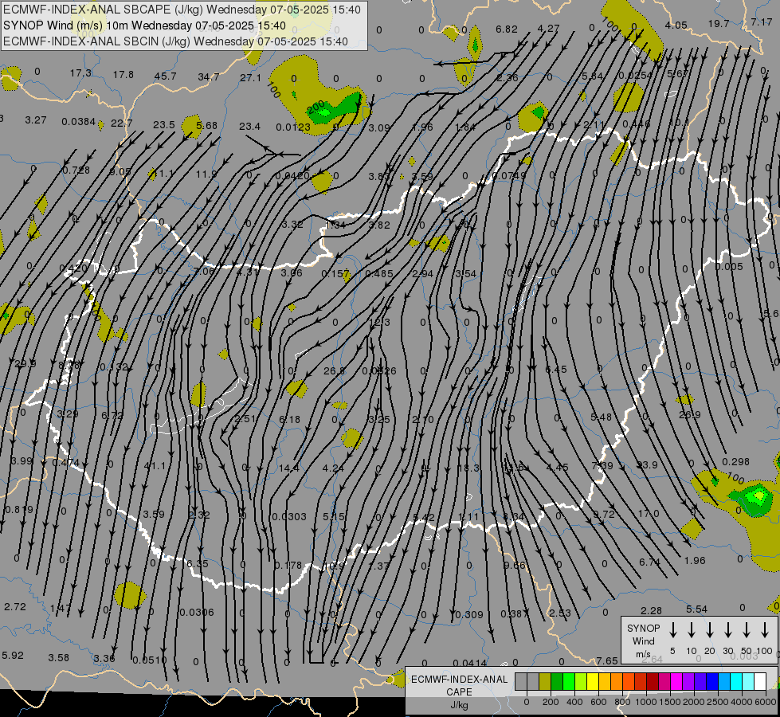Screen dimensions: 780x717
Task: Click the map value 6.45
Action: point(555,369)
